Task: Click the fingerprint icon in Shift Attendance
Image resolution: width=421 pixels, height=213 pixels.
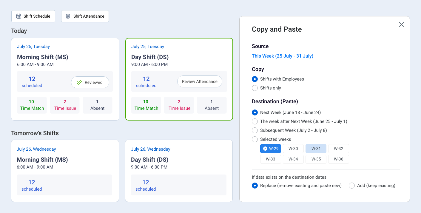Action: (x=68, y=16)
